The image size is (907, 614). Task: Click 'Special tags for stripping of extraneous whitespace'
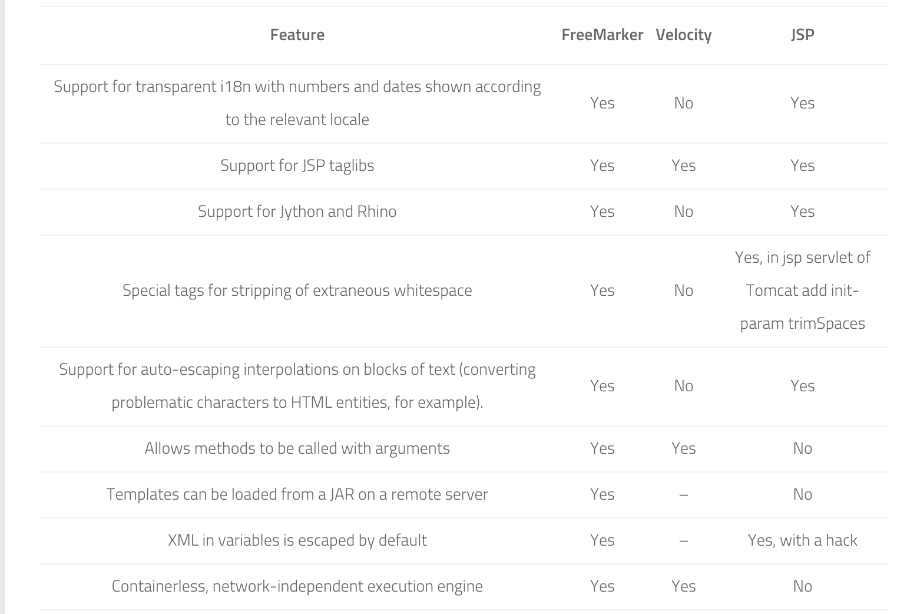pyautogui.click(x=297, y=291)
